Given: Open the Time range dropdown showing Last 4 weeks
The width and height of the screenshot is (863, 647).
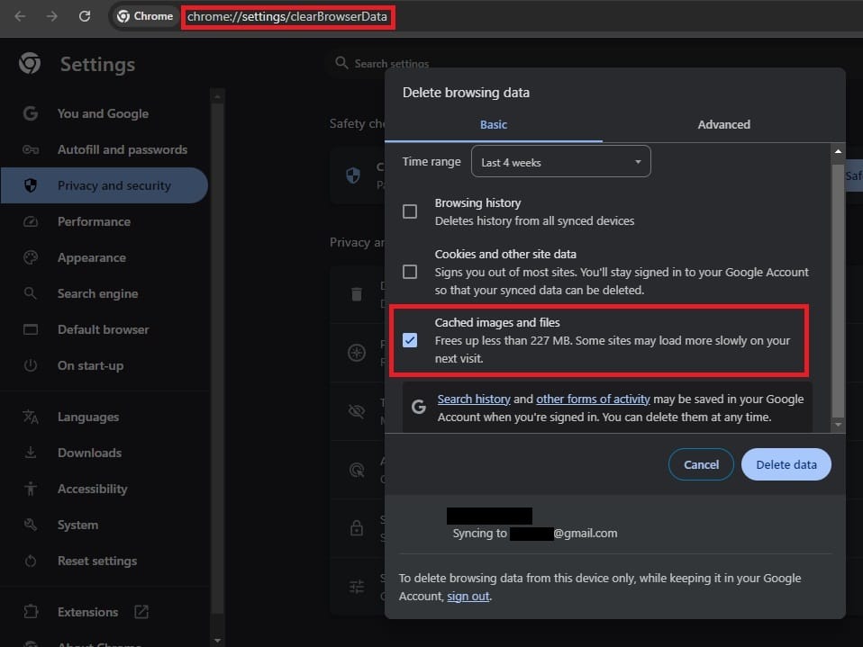Looking at the screenshot, I should (561, 162).
